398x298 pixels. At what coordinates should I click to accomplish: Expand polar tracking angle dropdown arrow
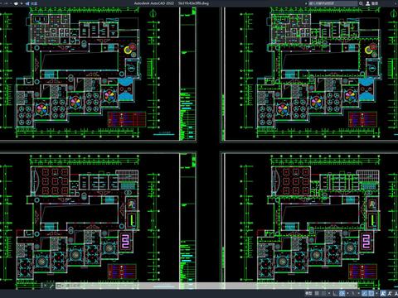click(x=347, y=293)
